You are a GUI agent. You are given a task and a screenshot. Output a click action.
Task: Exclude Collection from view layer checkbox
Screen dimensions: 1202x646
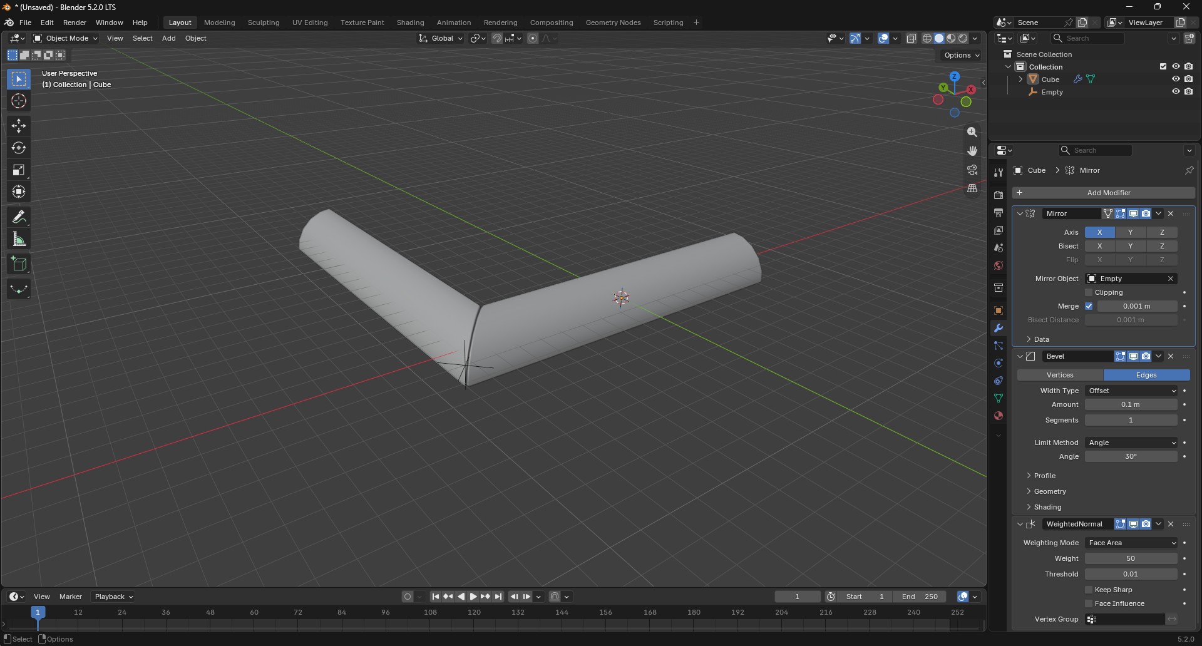(x=1163, y=67)
